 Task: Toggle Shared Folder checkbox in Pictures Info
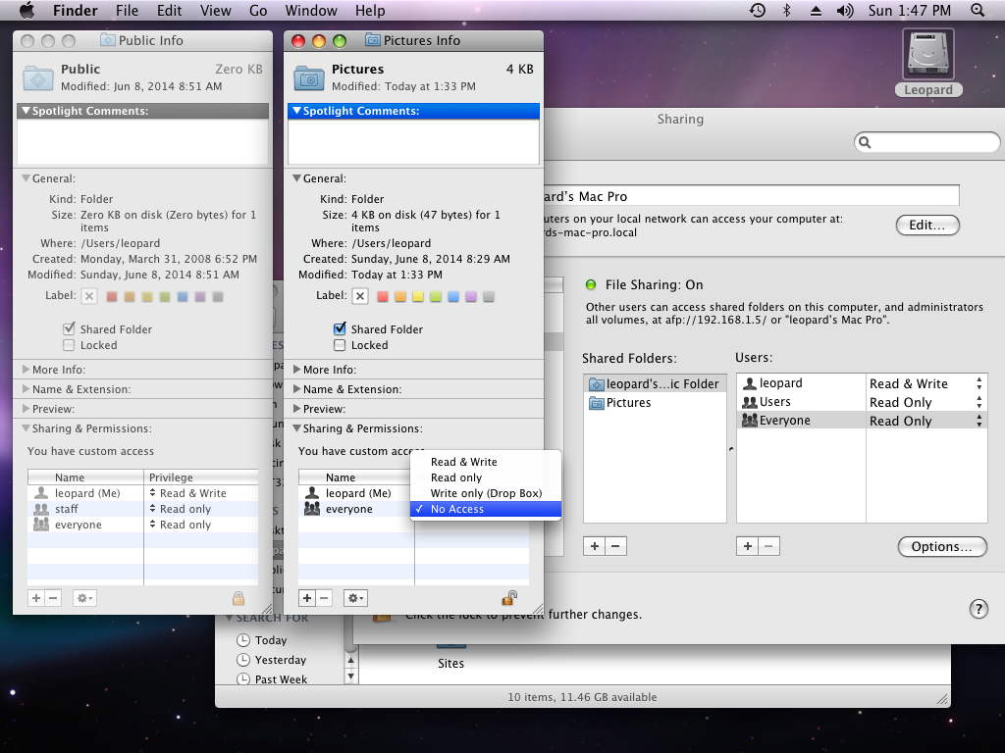(x=340, y=329)
